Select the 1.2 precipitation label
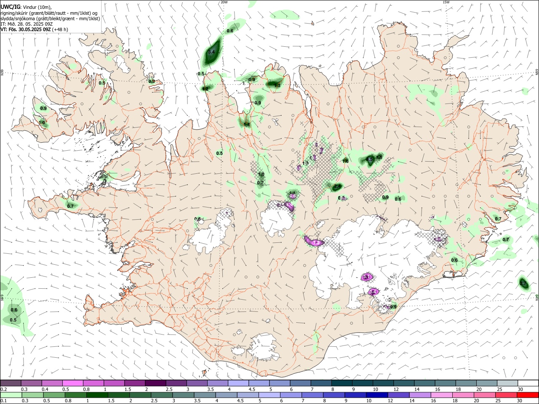539x404 pixels. [x=205, y=89]
